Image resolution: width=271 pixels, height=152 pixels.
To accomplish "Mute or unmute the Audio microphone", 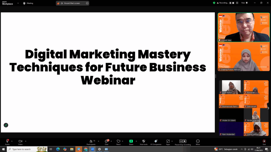I will click(x=7, y=141).
